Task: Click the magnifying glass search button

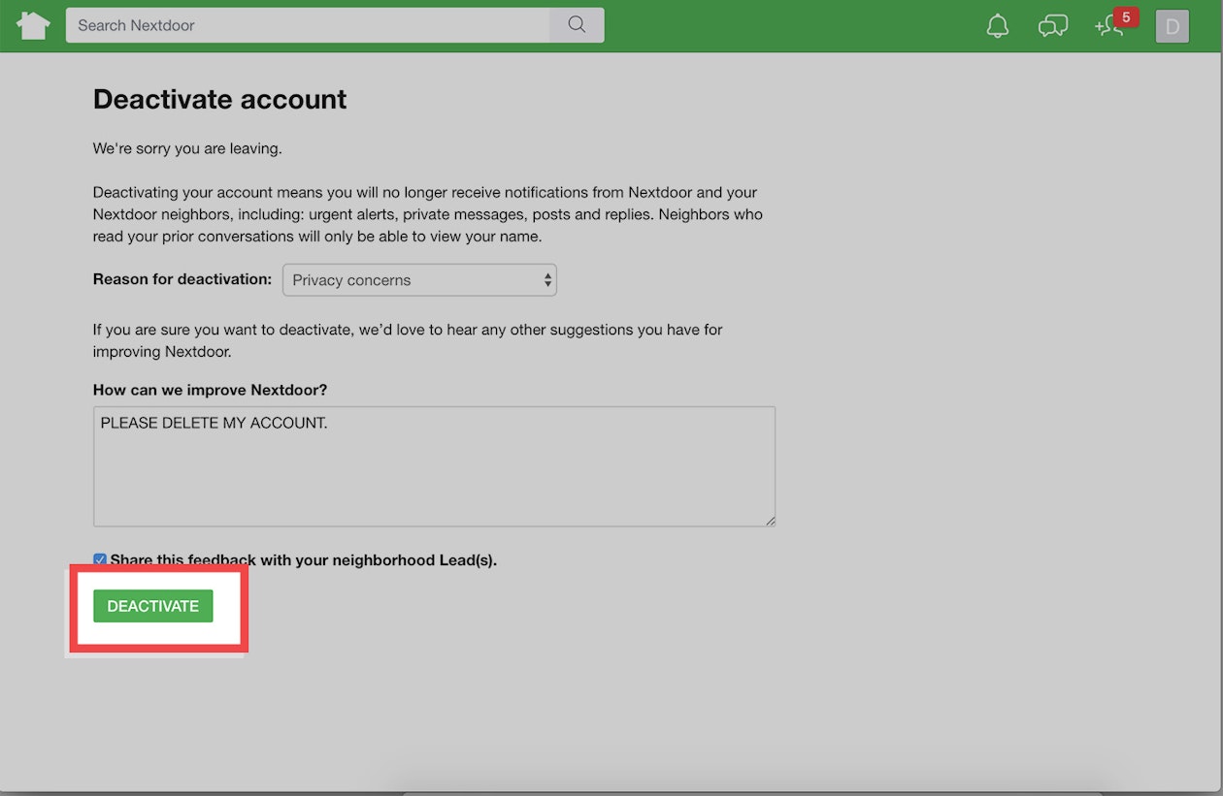Action: pyautogui.click(x=577, y=25)
